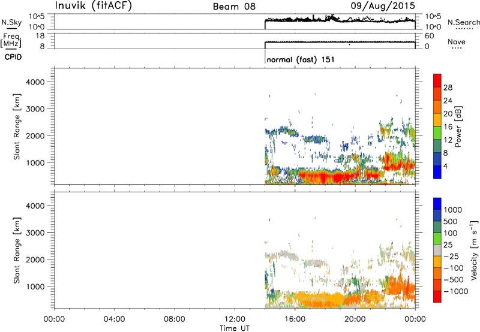Click the 'N.Search' legend label
Viewport: 480px width, 332px height.
tap(463, 22)
